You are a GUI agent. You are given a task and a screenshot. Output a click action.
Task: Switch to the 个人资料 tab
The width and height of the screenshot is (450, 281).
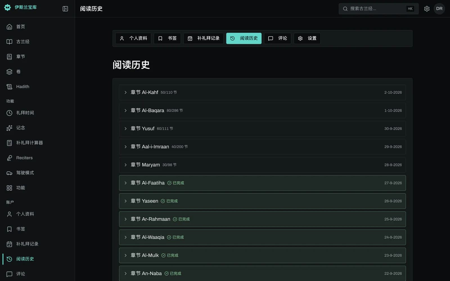tap(133, 38)
